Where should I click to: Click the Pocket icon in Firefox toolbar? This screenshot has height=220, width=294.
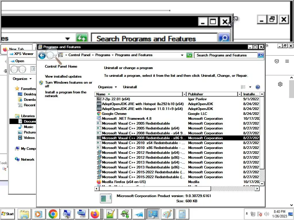pos(277,61)
